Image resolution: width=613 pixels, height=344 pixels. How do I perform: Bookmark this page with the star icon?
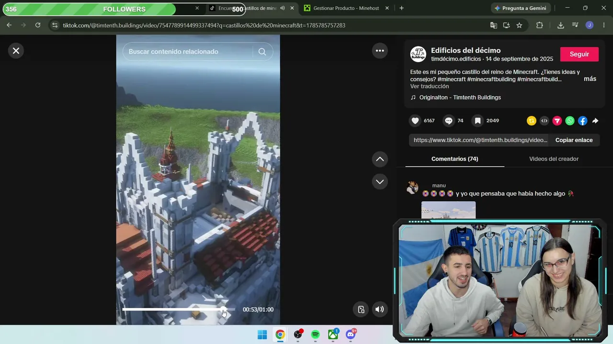519,25
